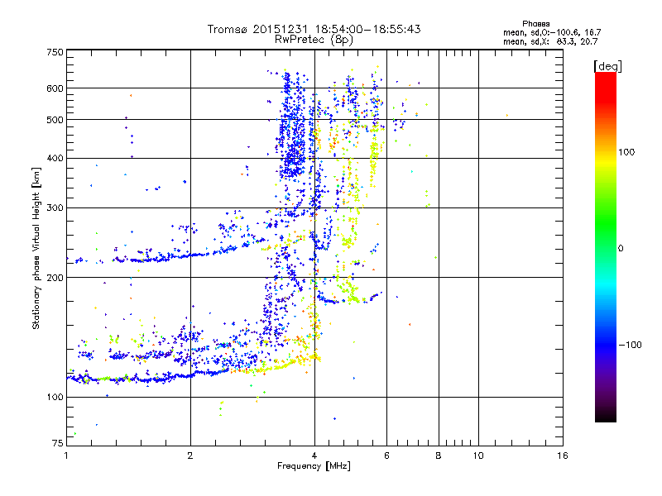Click the y-axis '200' tick label
The image size is (662, 496).
click(55, 278)
